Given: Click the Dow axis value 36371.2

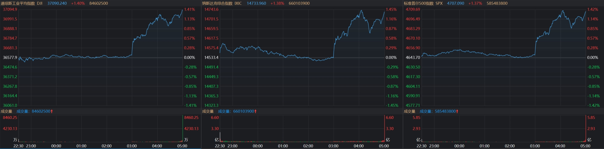Looking at the screenshot, I should click(10, 77).
